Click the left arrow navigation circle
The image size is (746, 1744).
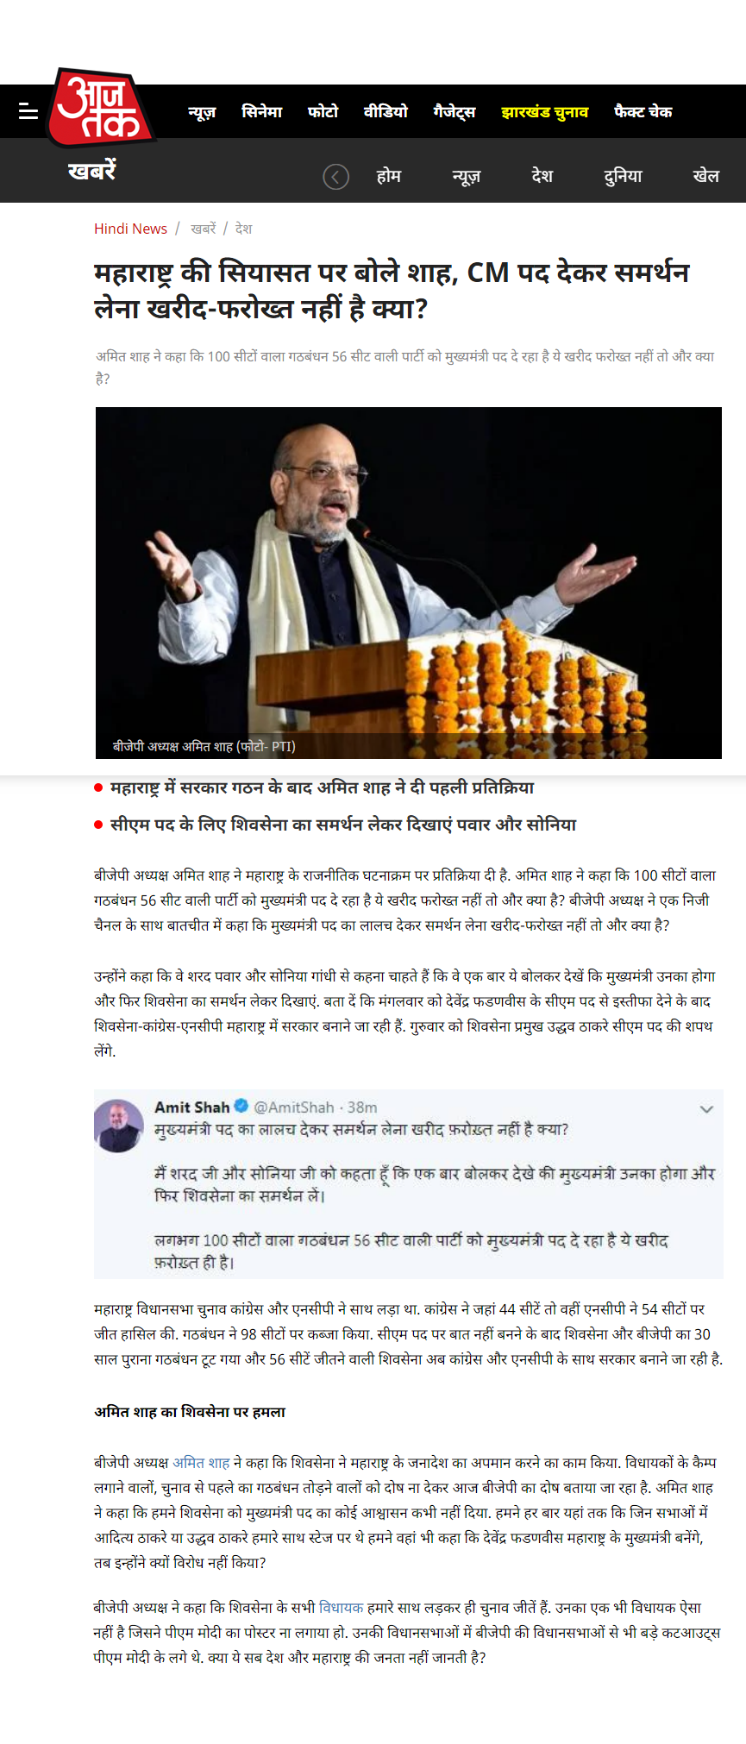pos(336,177)
